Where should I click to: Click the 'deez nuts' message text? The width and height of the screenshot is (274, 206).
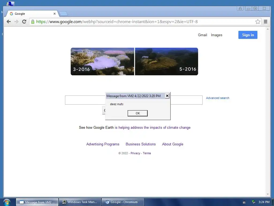[117, 104]
